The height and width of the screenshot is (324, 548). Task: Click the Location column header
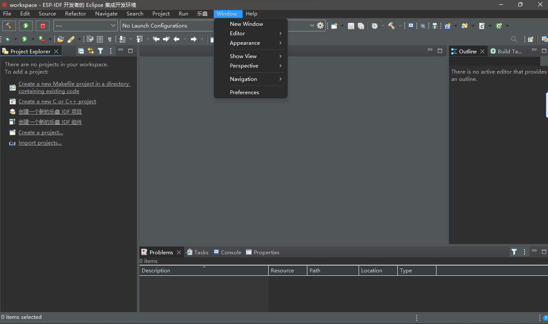pos(378,271)
